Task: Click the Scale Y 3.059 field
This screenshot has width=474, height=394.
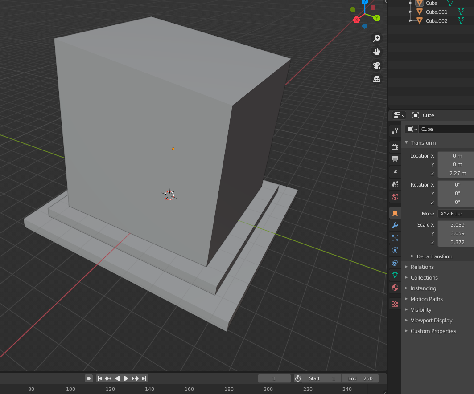Action: click(x=456, y=233)
